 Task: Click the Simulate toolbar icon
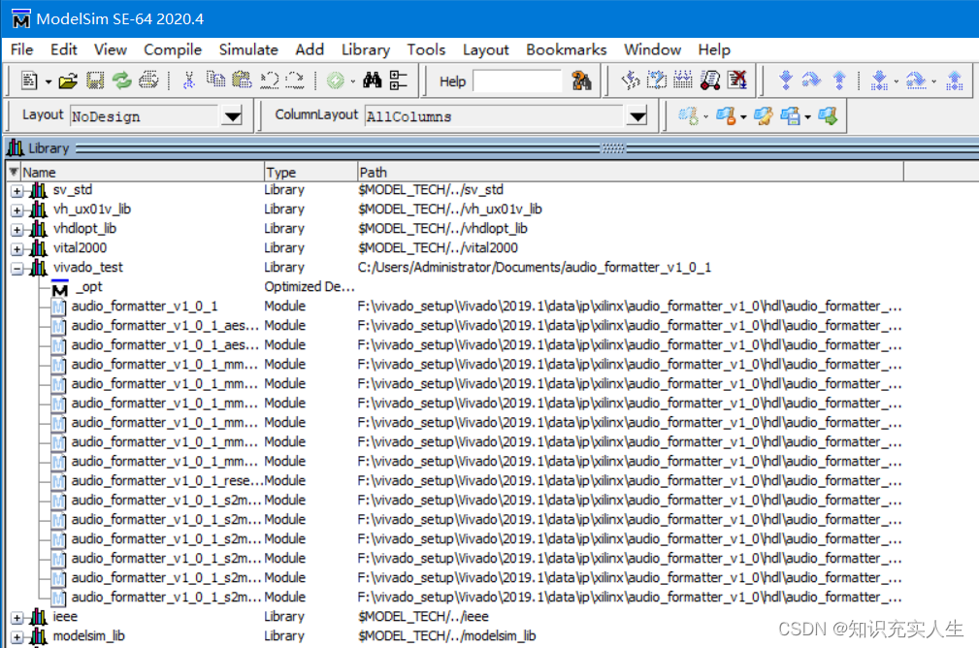(683, 80)
